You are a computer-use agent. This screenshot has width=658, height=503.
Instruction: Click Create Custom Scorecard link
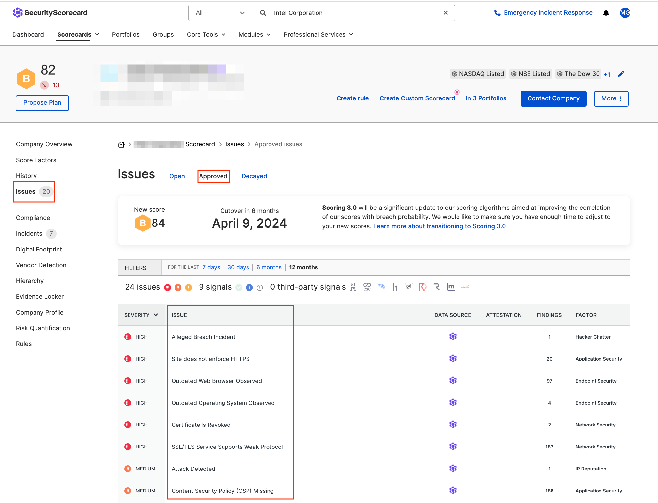pyautogui.click(x=417, y=98)
